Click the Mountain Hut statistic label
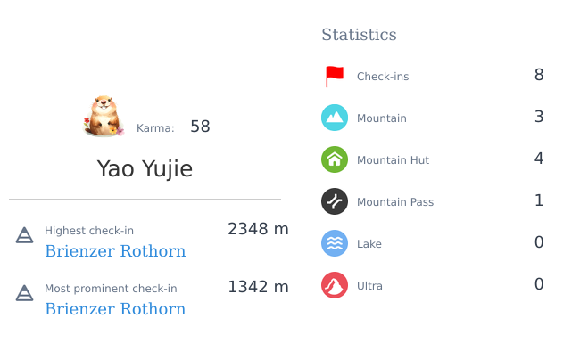The height and width of the screenshot is (343, 580). coord(393,160)
